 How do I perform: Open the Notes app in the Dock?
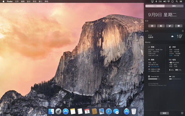pos(73,111)
